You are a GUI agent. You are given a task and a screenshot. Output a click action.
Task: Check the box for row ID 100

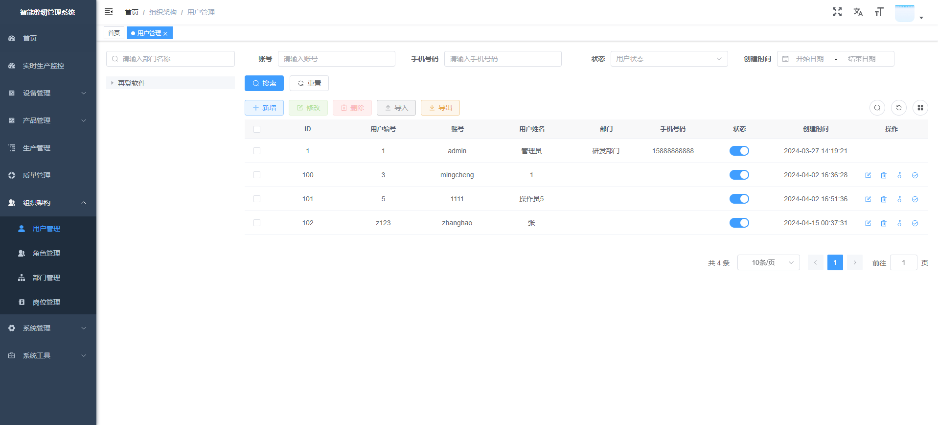(x=257, y=175)
